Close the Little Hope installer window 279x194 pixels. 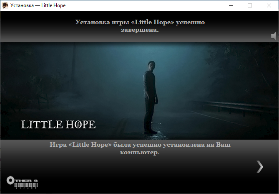[x=269, y=5]
